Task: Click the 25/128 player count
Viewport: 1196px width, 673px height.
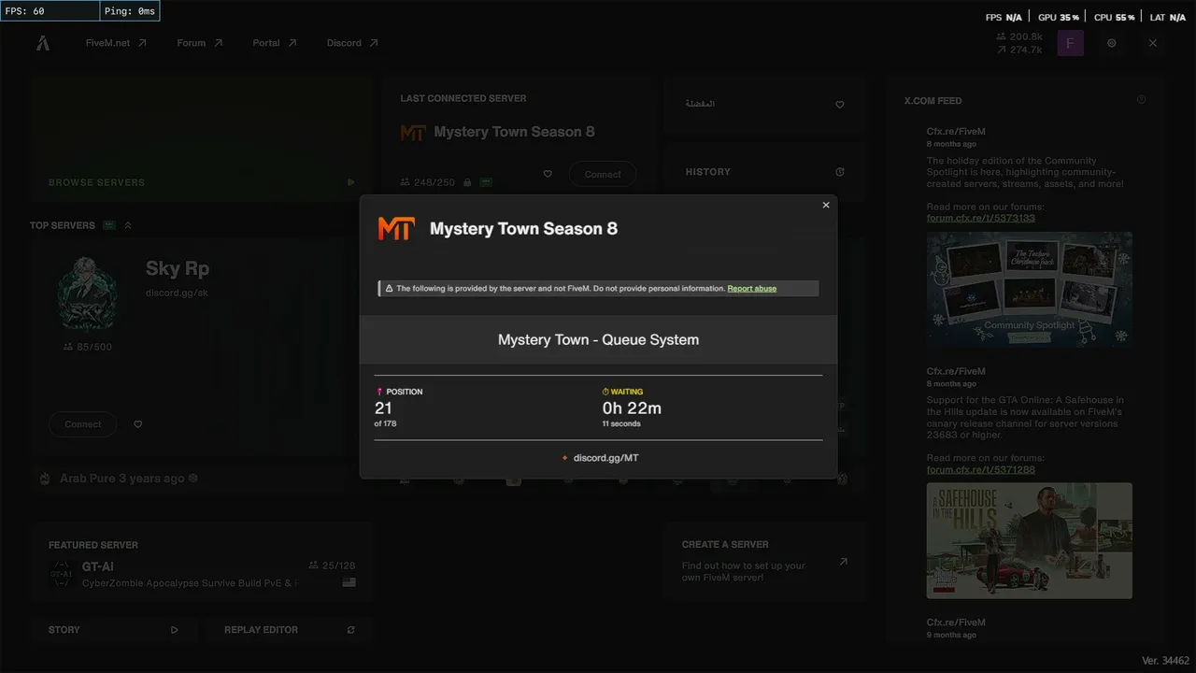Action: pos(332,566)
